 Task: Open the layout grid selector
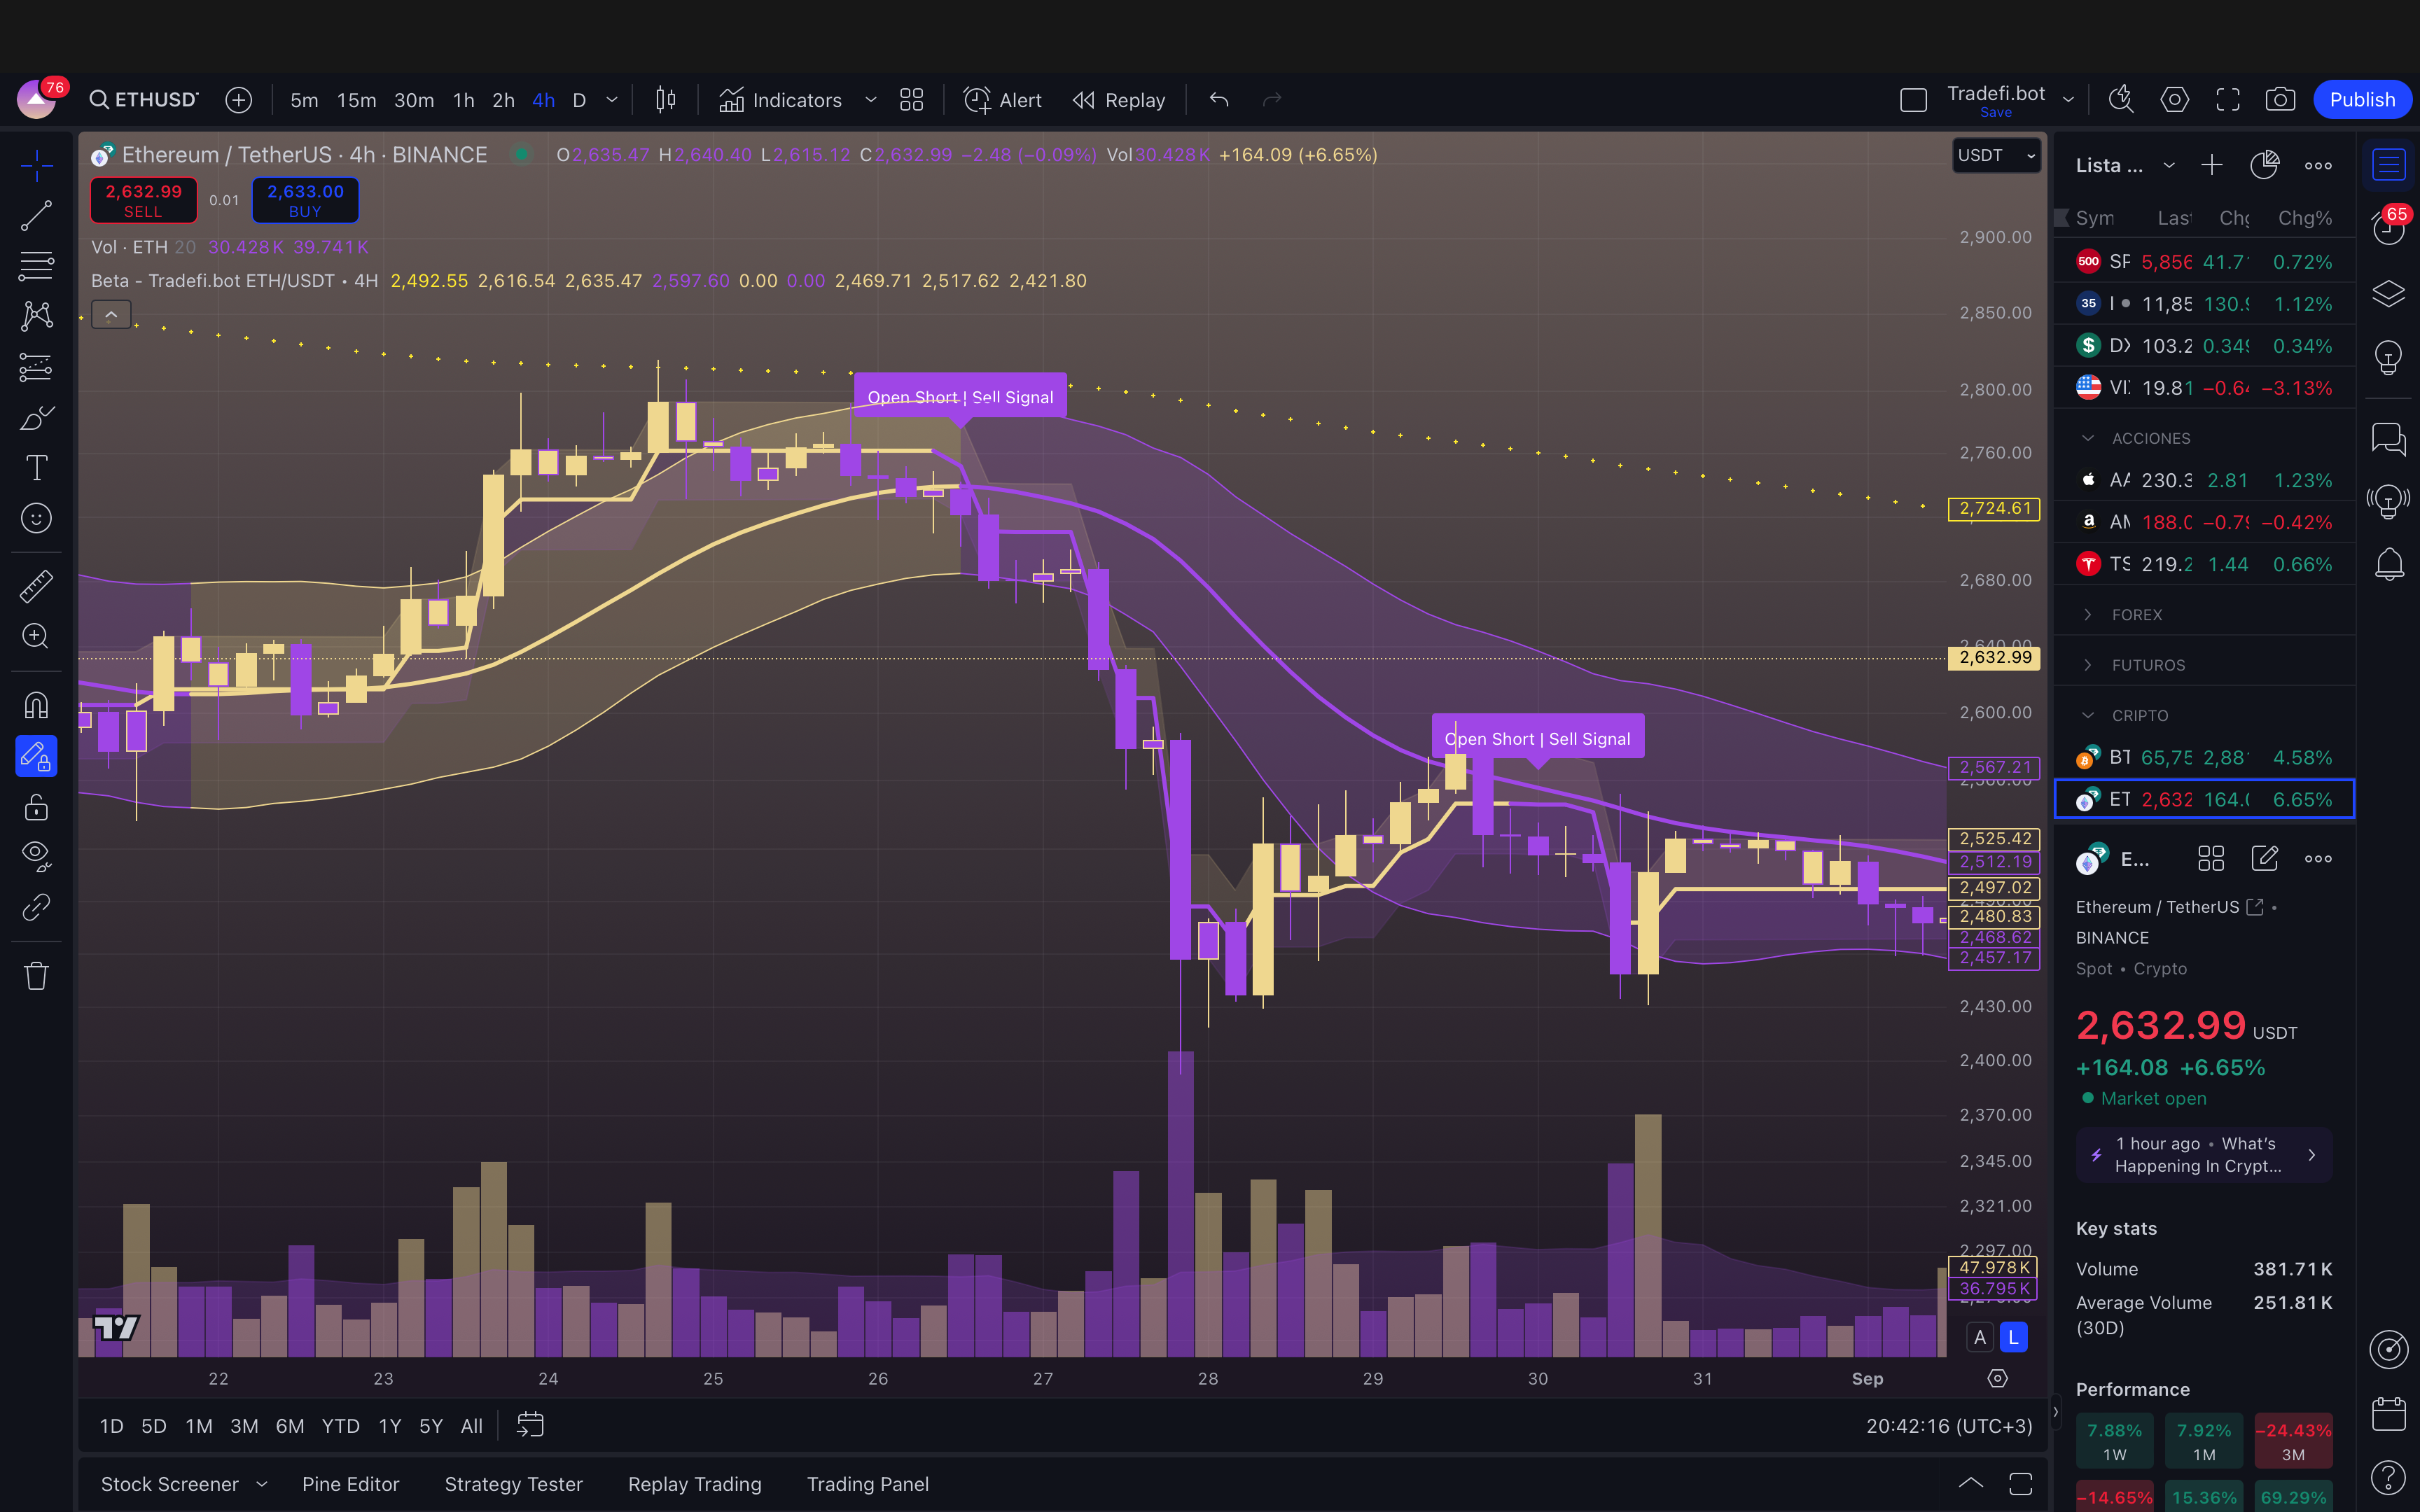click(x=911, y=100)
